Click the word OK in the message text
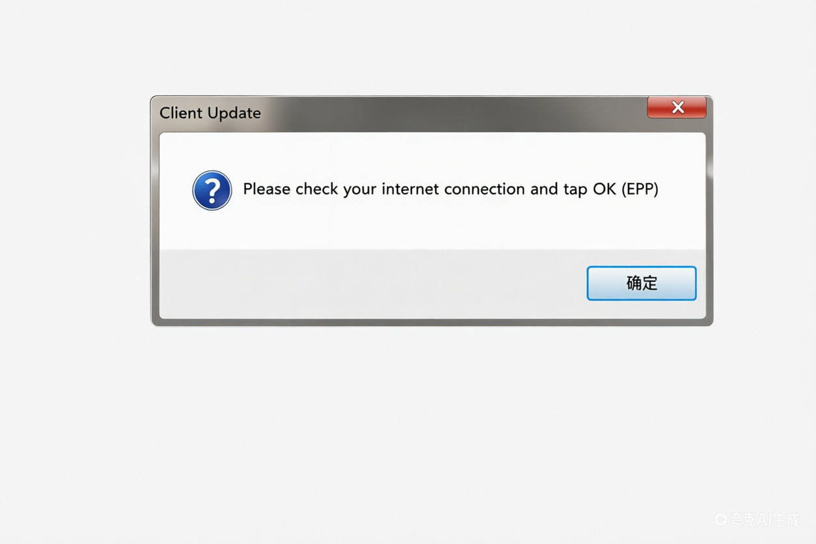The height and width of the screenshot is (544, 816). (x=605, y=189)
